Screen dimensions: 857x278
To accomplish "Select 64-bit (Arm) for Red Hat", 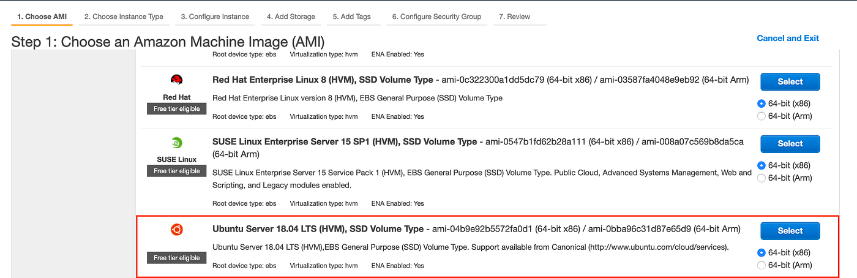I will click(762, 116).
